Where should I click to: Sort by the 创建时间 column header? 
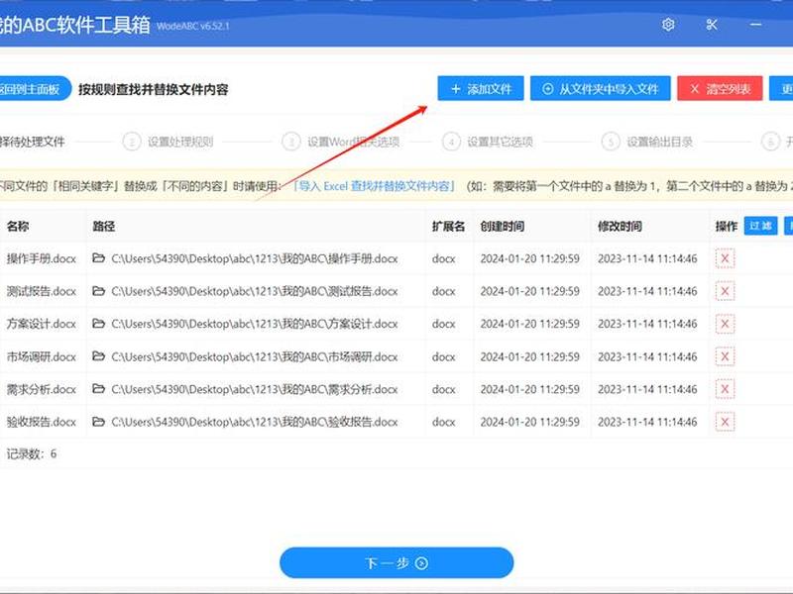(503, 226)
